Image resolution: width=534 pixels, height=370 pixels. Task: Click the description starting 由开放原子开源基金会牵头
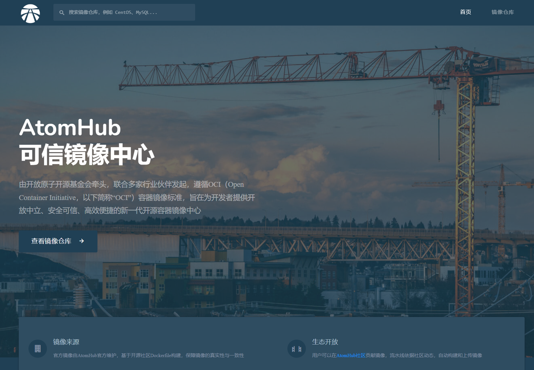[137, 197]
